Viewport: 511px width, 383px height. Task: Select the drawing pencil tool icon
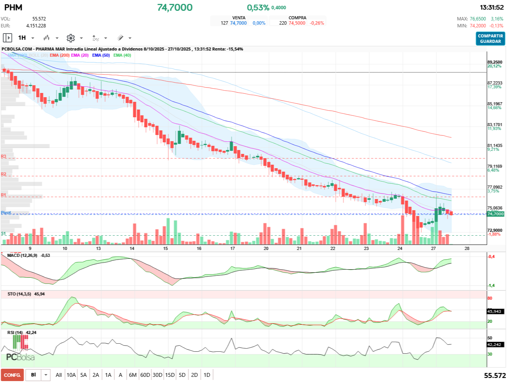coord(120,38)
